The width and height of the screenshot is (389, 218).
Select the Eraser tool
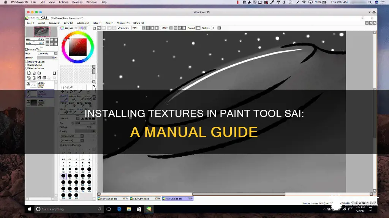click(x=72, y=104)
